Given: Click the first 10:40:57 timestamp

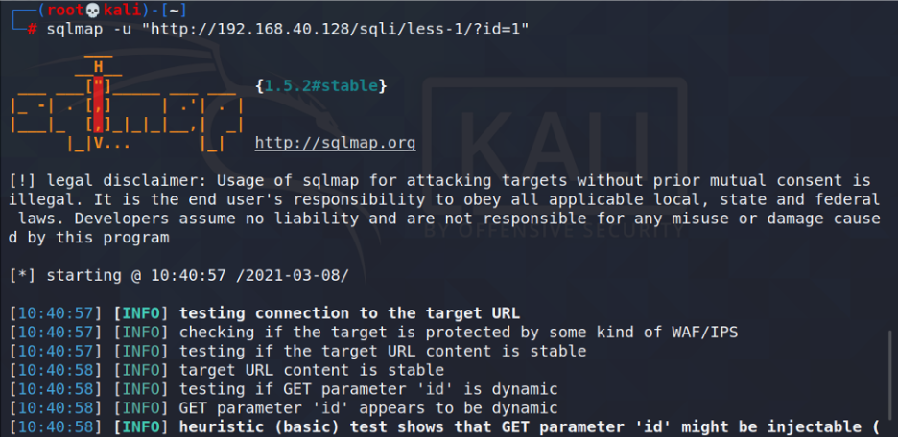Looking at the screenshot, I should point(56,313).
